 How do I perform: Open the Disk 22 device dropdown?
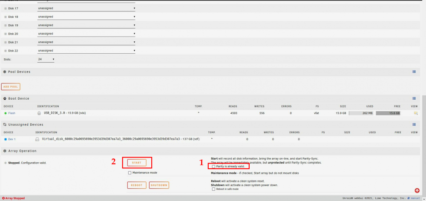tap(86, 51)
